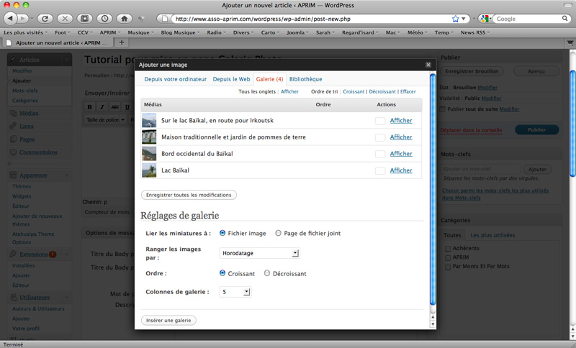
Task: Open browsing history clock icon
Action: 104,19
